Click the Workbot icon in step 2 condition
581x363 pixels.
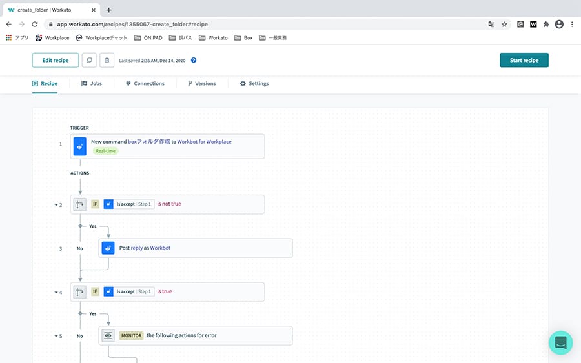coord(108,204)
